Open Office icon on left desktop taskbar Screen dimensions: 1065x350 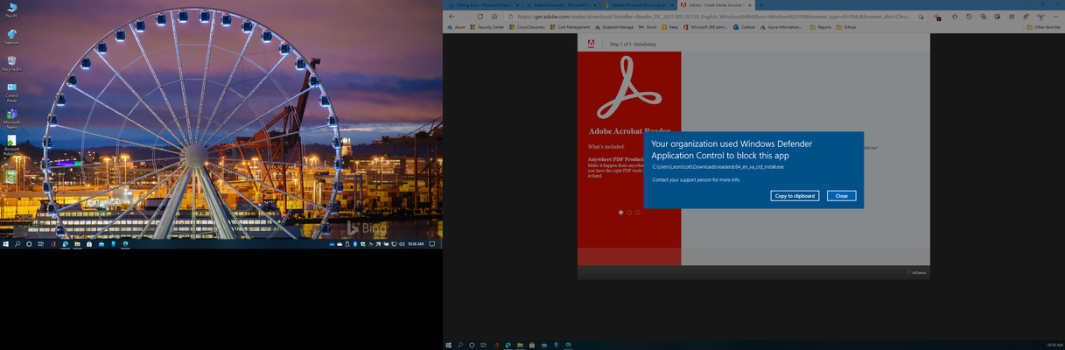(x=53, y=243)
